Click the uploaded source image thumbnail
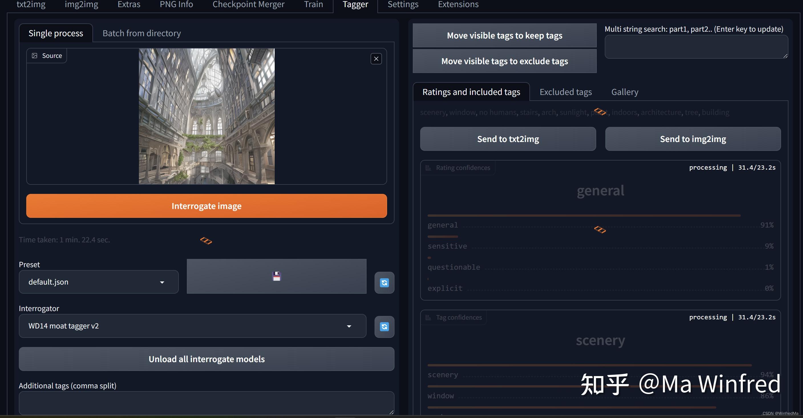 [206, 116]
